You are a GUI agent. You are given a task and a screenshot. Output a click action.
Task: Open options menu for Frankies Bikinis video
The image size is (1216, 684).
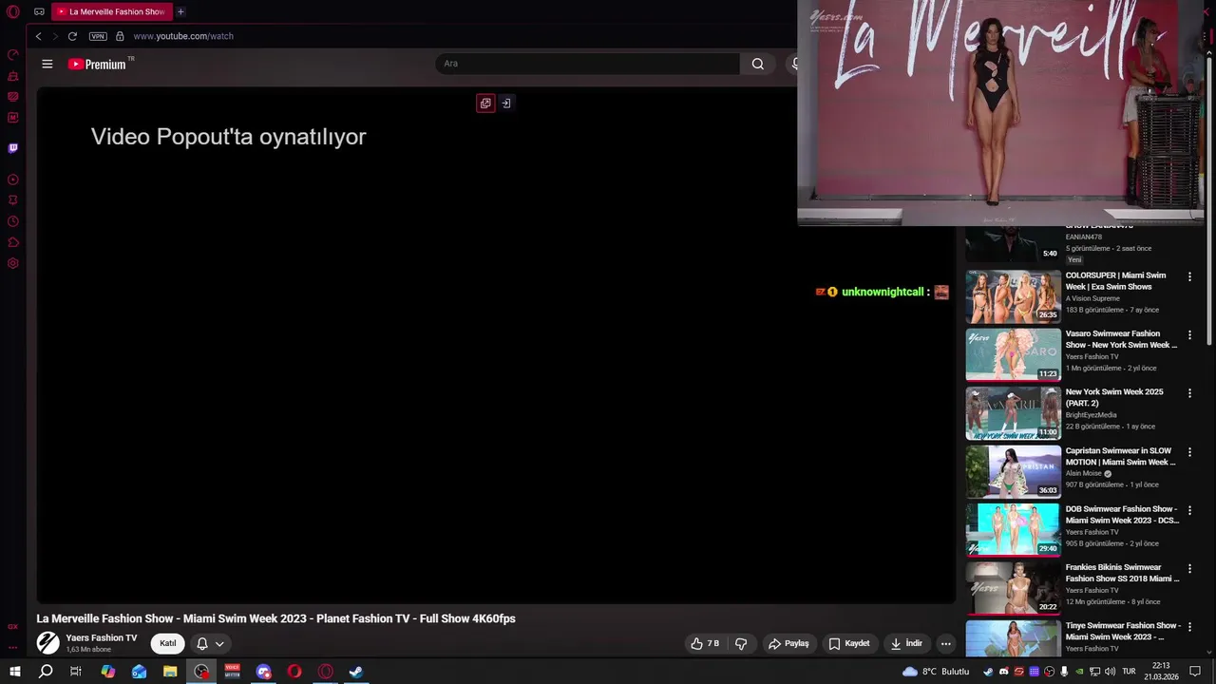pos(1189,568)
